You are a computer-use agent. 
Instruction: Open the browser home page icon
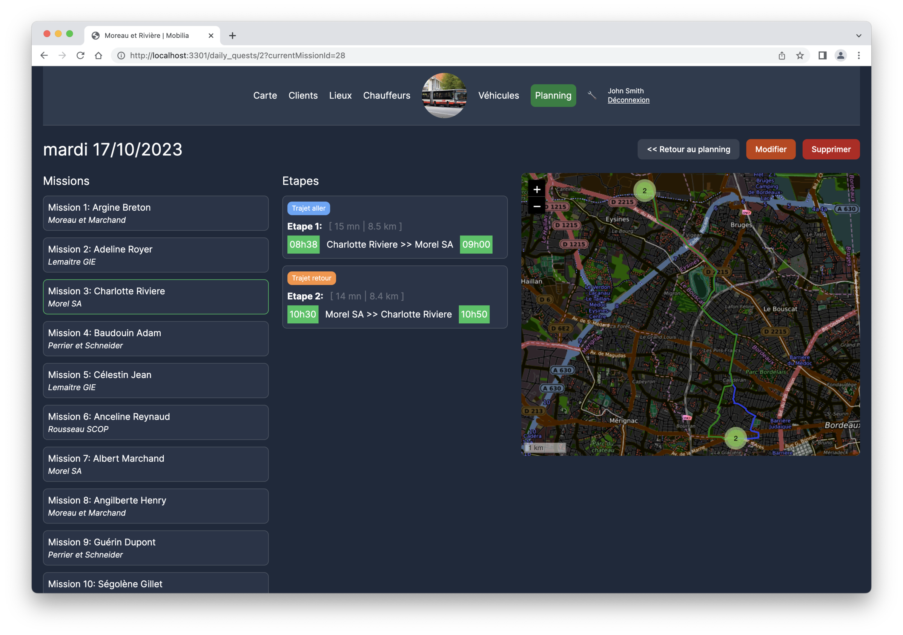pos(98,55)
